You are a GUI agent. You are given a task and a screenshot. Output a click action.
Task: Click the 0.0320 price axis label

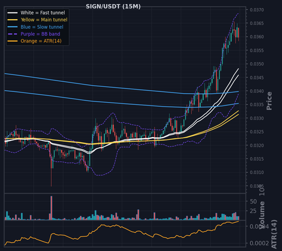(x=257, y=146)
